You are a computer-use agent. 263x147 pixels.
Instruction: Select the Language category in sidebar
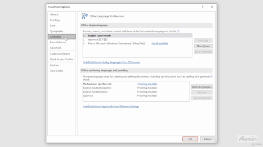coord(62,37)
